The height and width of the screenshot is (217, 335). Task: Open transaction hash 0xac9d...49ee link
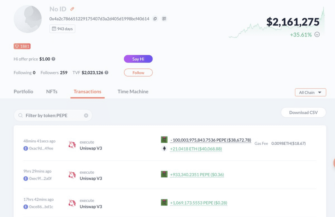[x=41, y=148]
